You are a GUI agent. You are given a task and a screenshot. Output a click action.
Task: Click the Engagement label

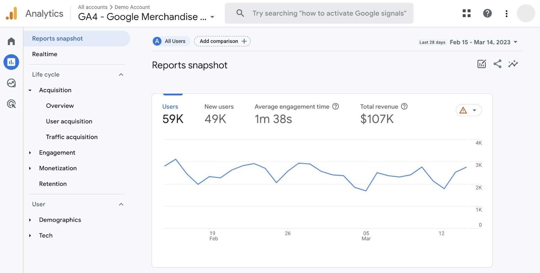pos(57,153)
